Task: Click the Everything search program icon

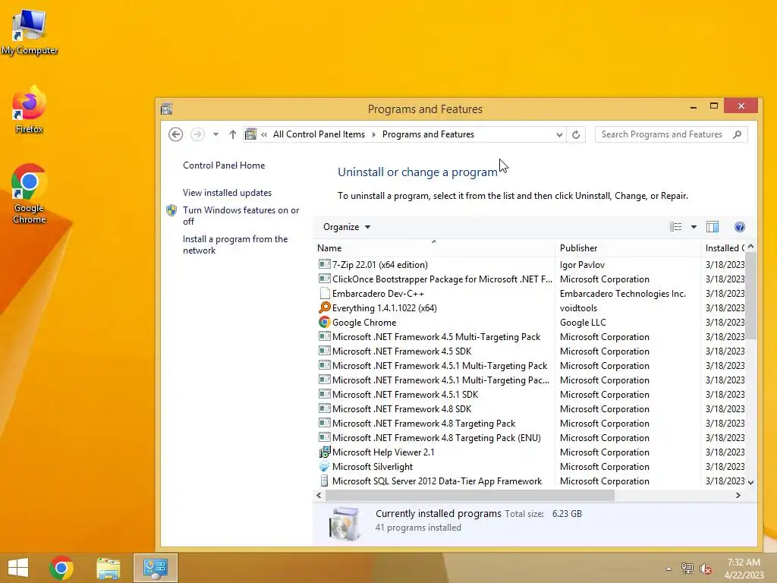Action: click(x=324, y=307)
